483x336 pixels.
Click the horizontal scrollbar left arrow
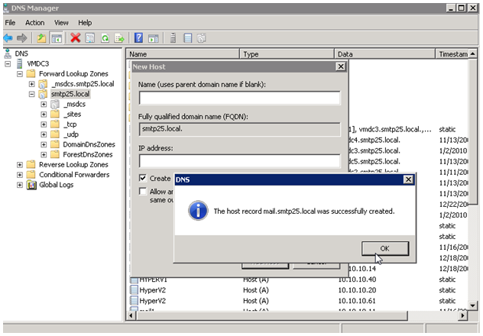click(131, 315)
